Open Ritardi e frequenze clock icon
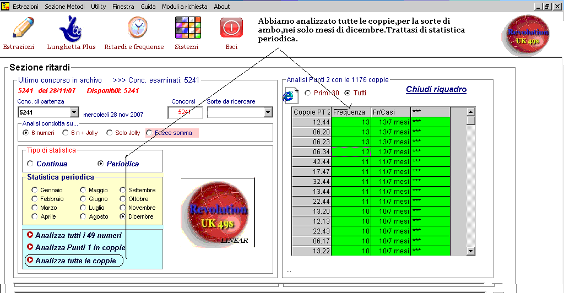Viewport: 564px width, 293px height. point(137,28)
